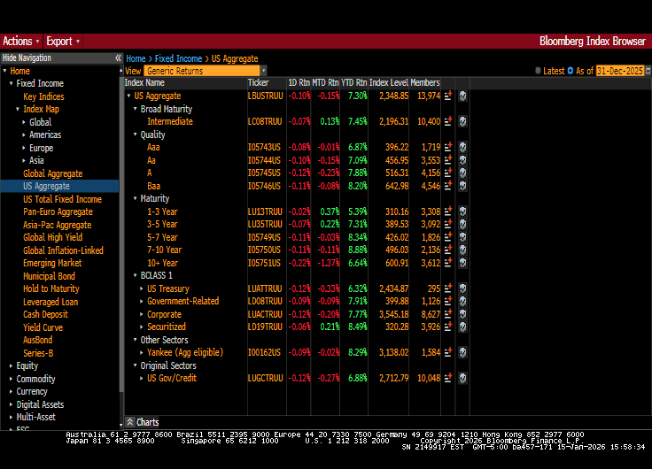652x469 pixels.
Task: Click the Securitized index name
Action: (x=167, y=327)
